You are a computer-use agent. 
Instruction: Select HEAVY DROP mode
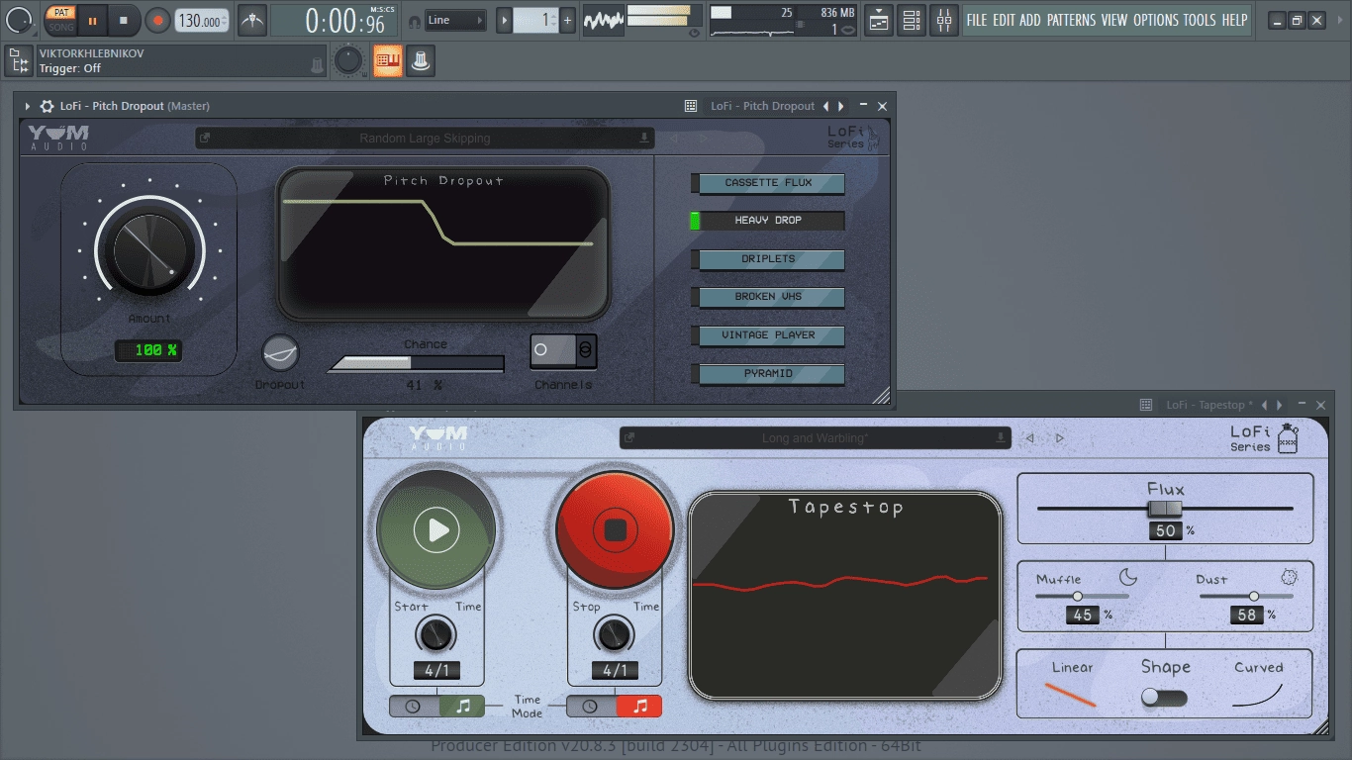click(x=768, y=221)
